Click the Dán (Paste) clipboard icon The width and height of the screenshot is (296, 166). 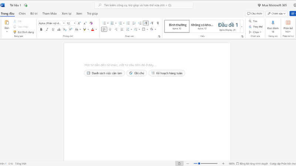coord(7,23)
